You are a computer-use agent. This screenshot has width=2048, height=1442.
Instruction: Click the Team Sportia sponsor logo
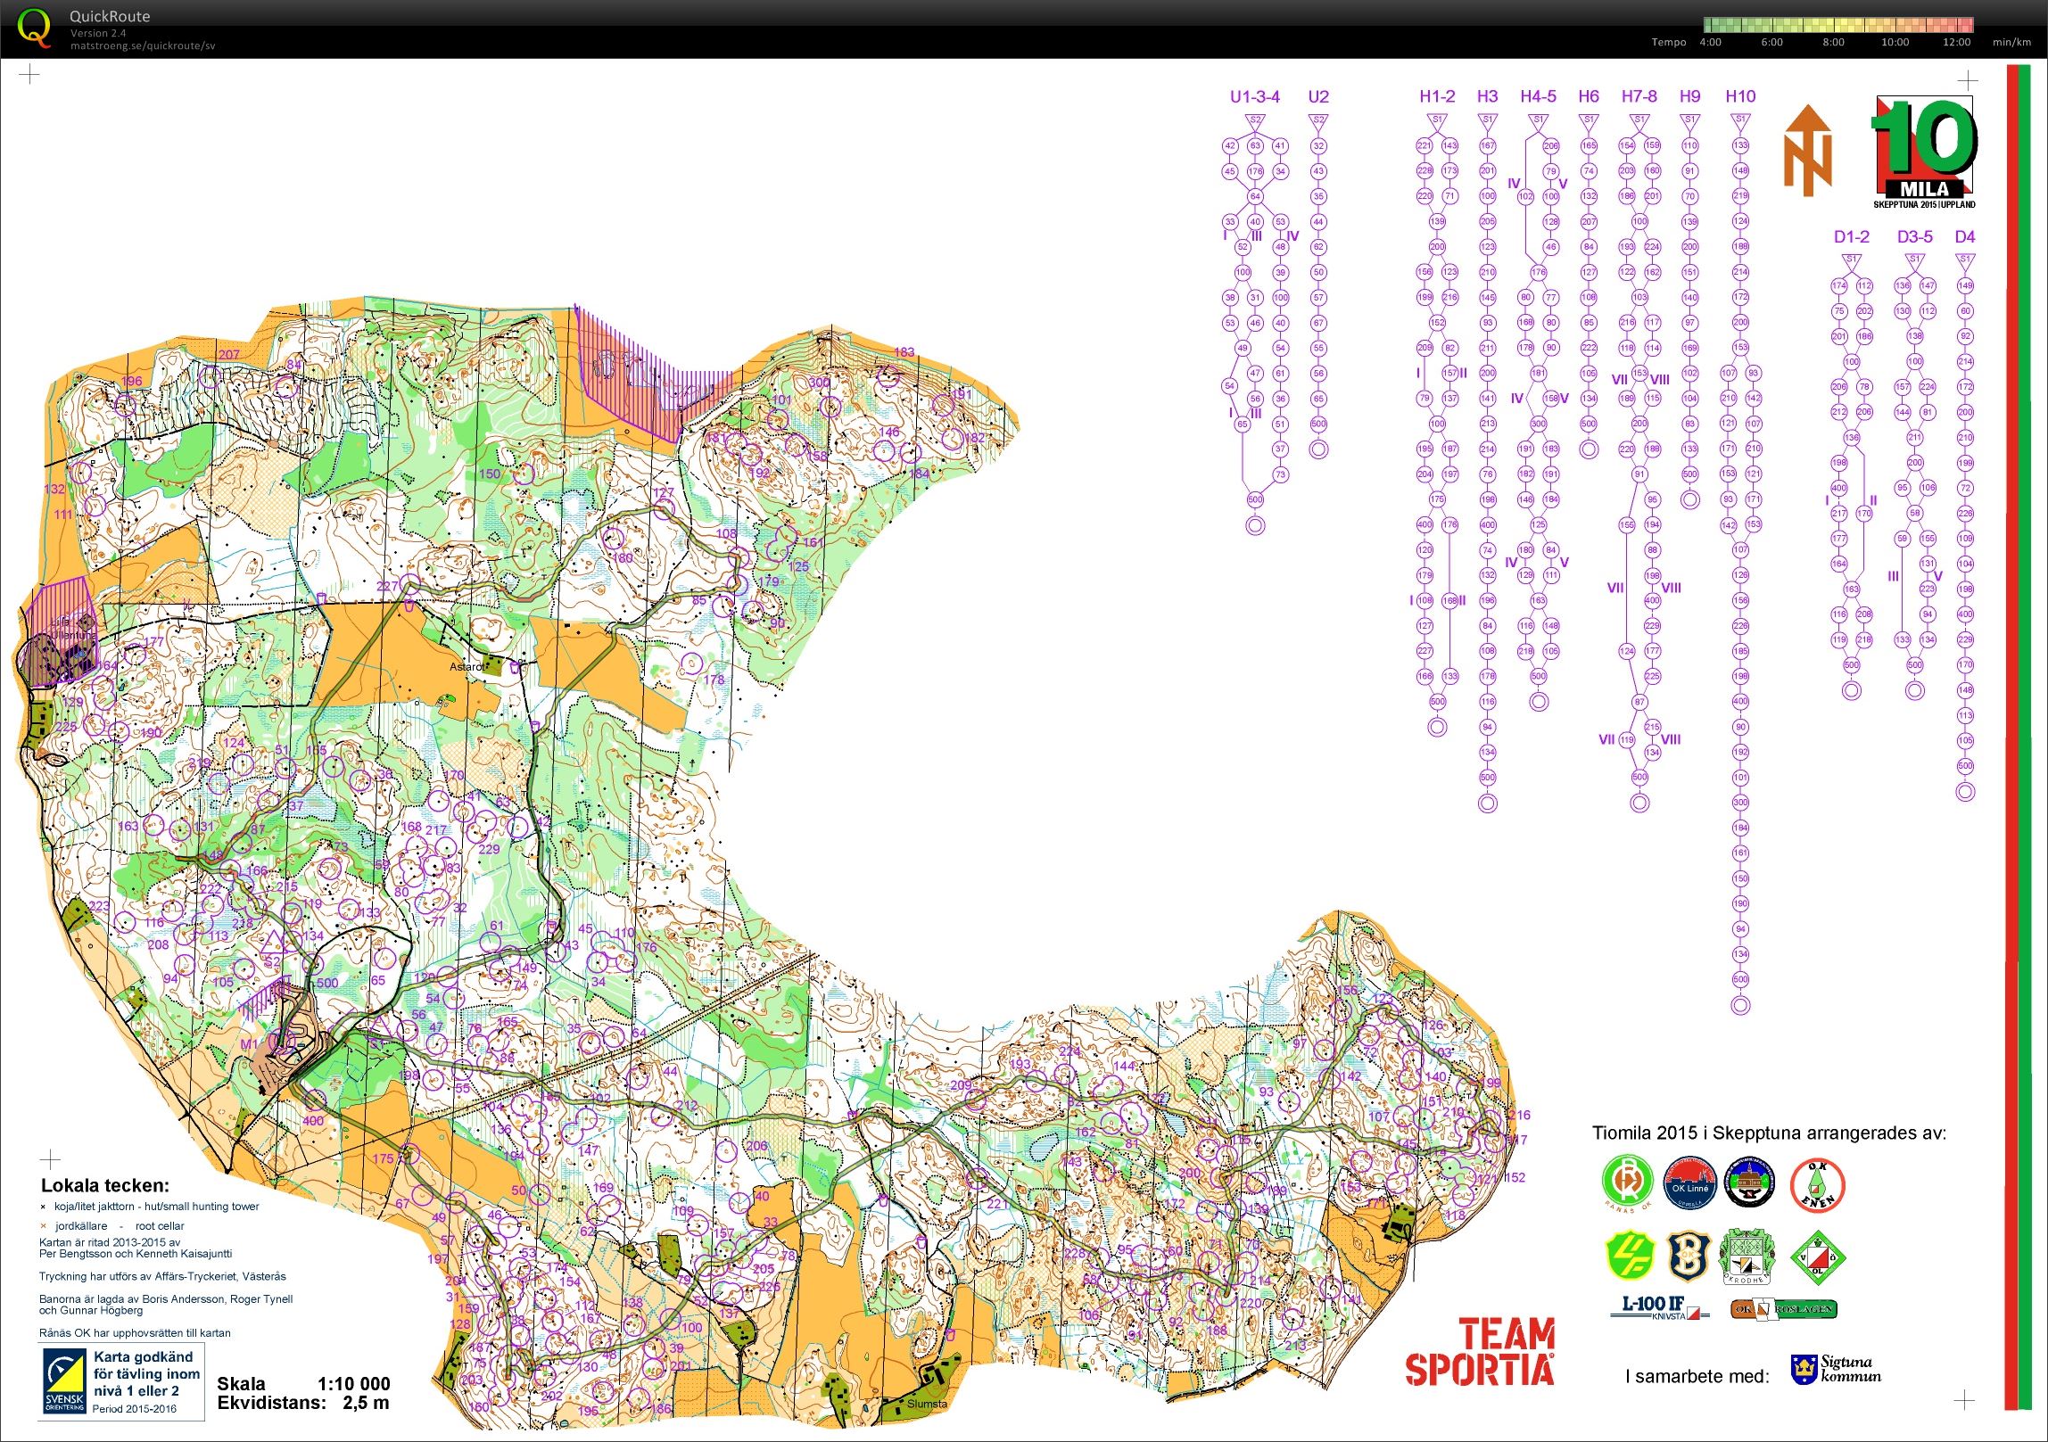pyautogui.click(x=1480, y=1351)
